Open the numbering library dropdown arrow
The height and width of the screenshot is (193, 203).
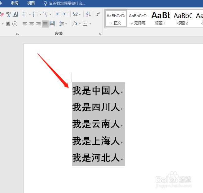[x=40, y=14]
